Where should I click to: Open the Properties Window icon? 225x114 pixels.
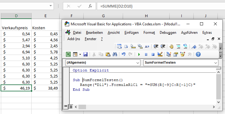(175, 54)
